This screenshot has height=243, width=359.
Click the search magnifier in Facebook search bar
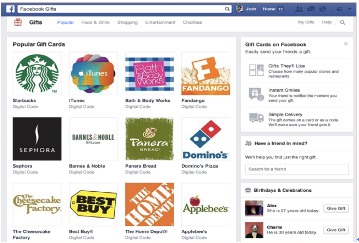coord(227,9)
